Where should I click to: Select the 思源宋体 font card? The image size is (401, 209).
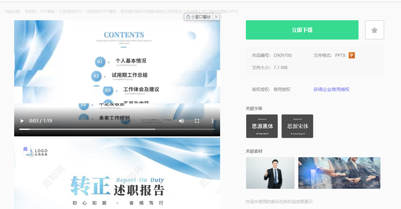point(297,126)
